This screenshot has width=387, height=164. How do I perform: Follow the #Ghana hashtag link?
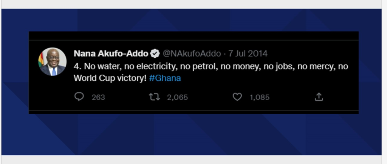[x=165, y=78]
